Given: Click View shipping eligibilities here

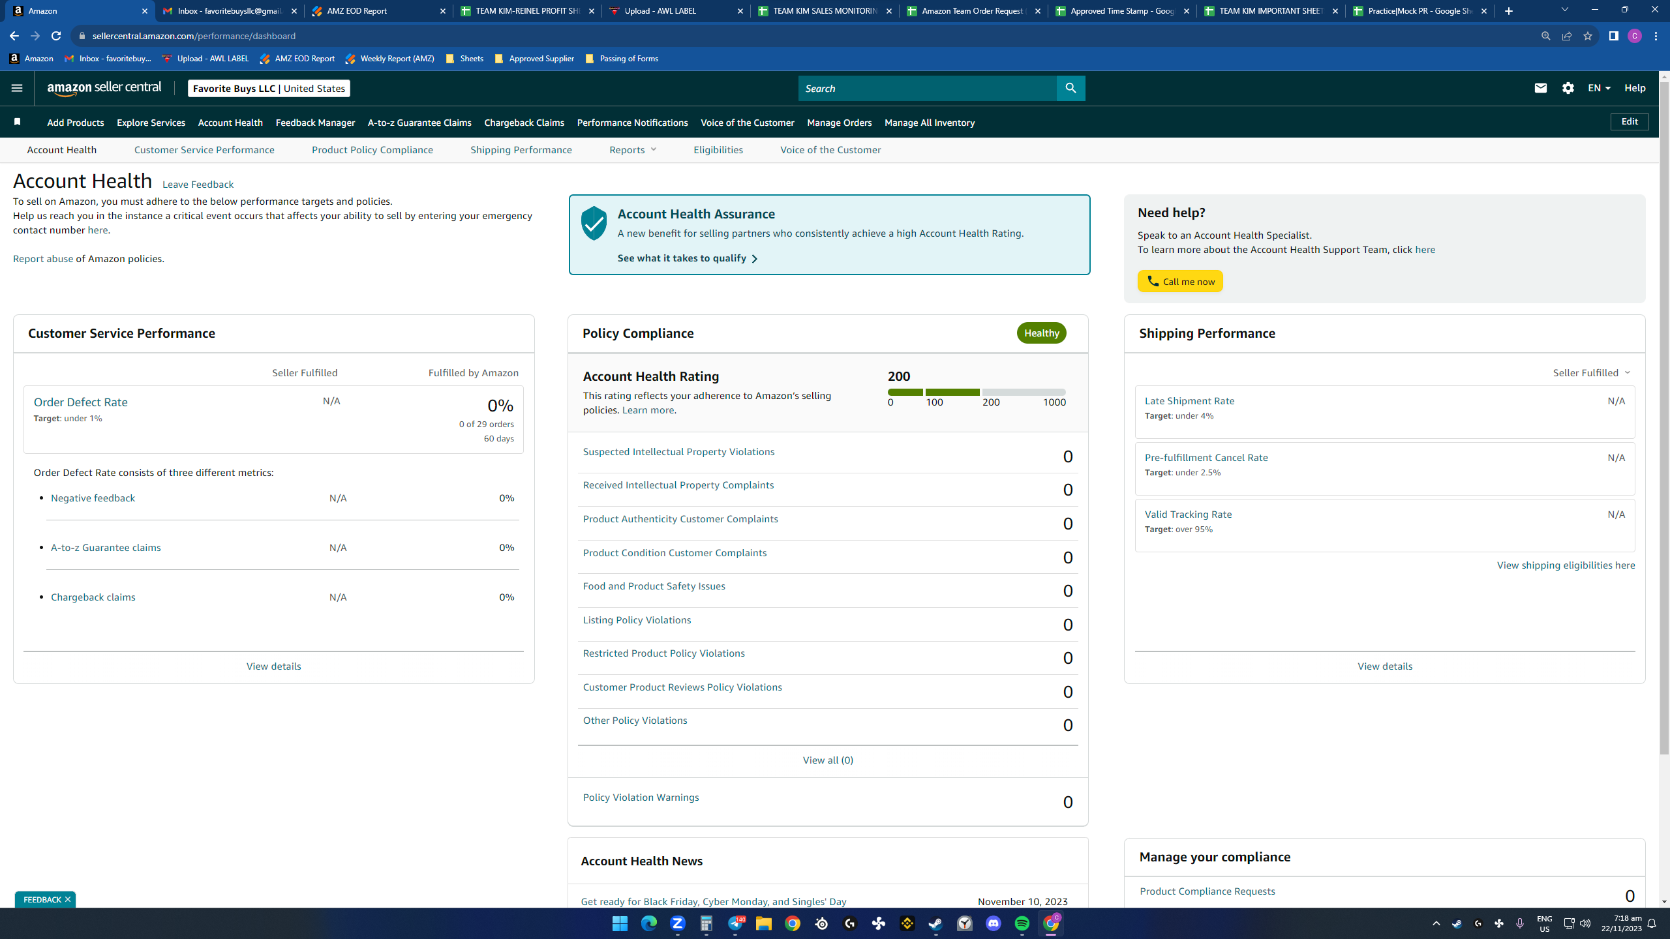Looking at the screenshot, I should coord(1566,565).
